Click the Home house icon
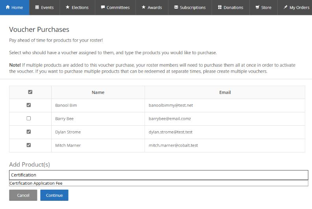 click(x=7, y=7)
